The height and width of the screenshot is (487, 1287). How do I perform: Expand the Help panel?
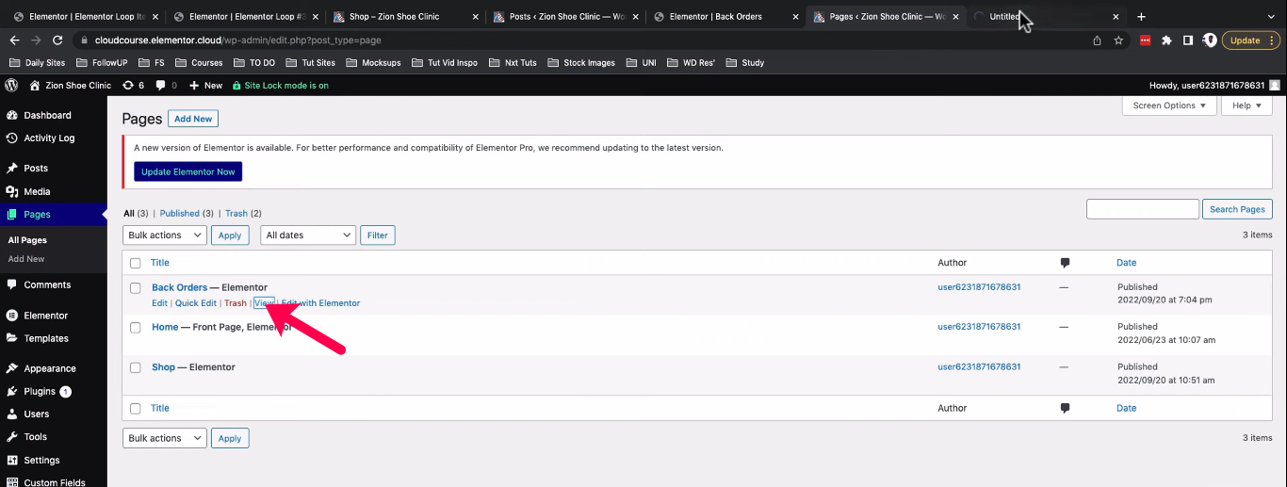(1246, 106)
